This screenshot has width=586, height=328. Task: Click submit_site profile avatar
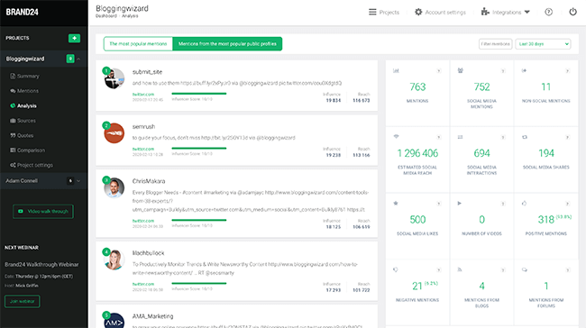point(114,78)
